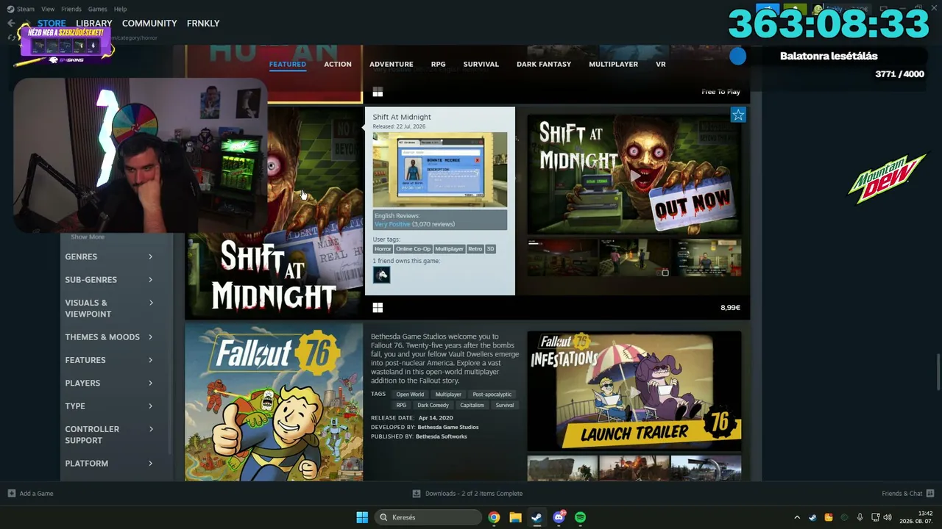This screenshot has height=529, width=942.
Task: Click the Add a Game plus icon
Action: pyautogui.click(x=11, y=494)
